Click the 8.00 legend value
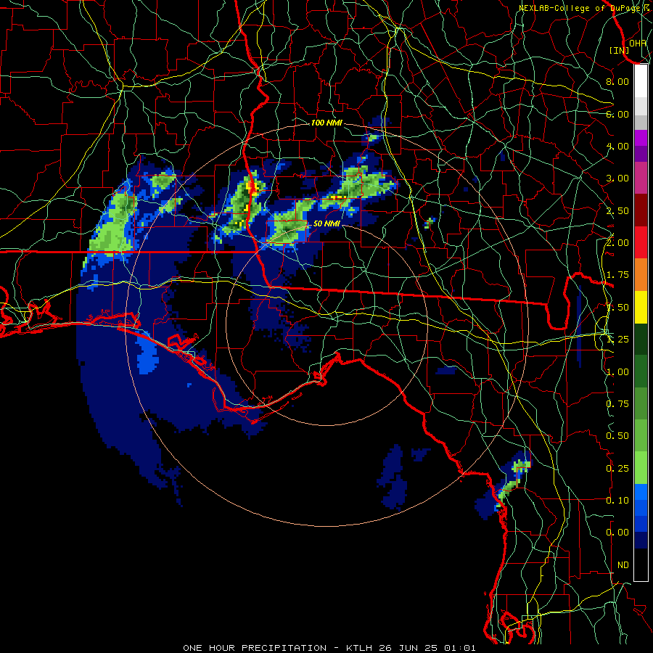Image resolution: width=653 pixels, height=653 pixels. tap(617, 81)
